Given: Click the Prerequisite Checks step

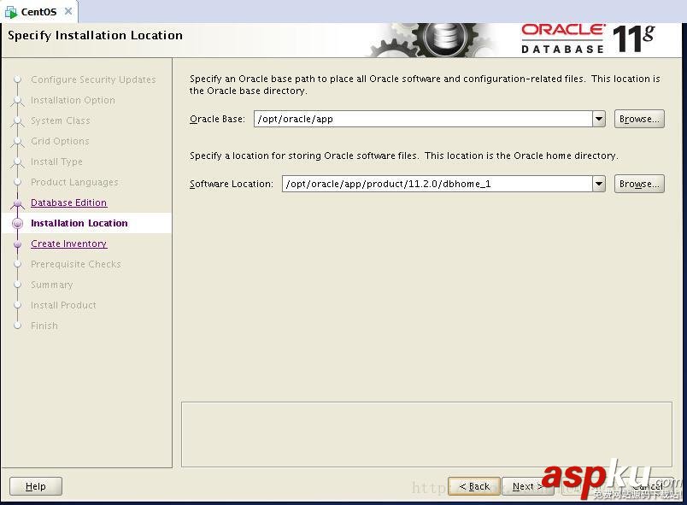Looking at the screenshot, I should pyautogui.click(x=76, y=264).
